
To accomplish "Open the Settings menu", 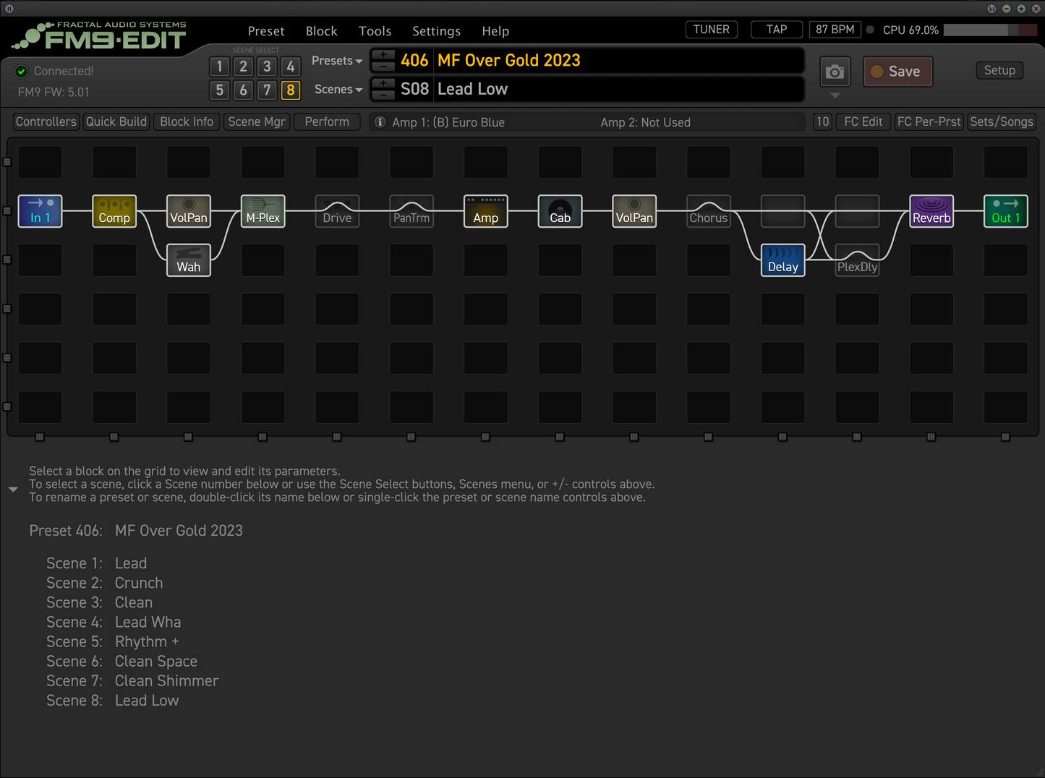I will click(x=436, y=31).
